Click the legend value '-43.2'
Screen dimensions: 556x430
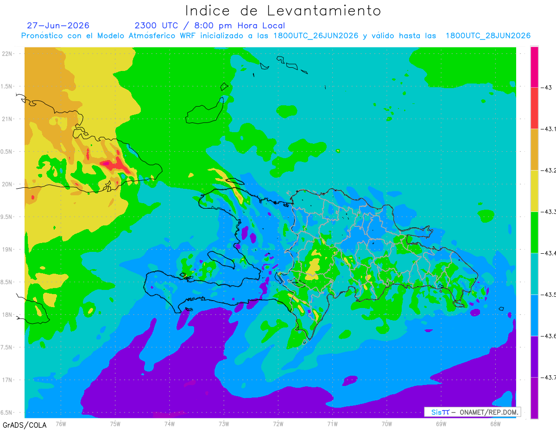click(x=548, y=170)
